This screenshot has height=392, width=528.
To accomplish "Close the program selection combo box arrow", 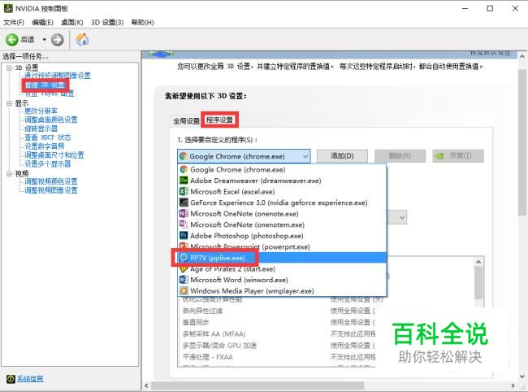I will (305, 156).
